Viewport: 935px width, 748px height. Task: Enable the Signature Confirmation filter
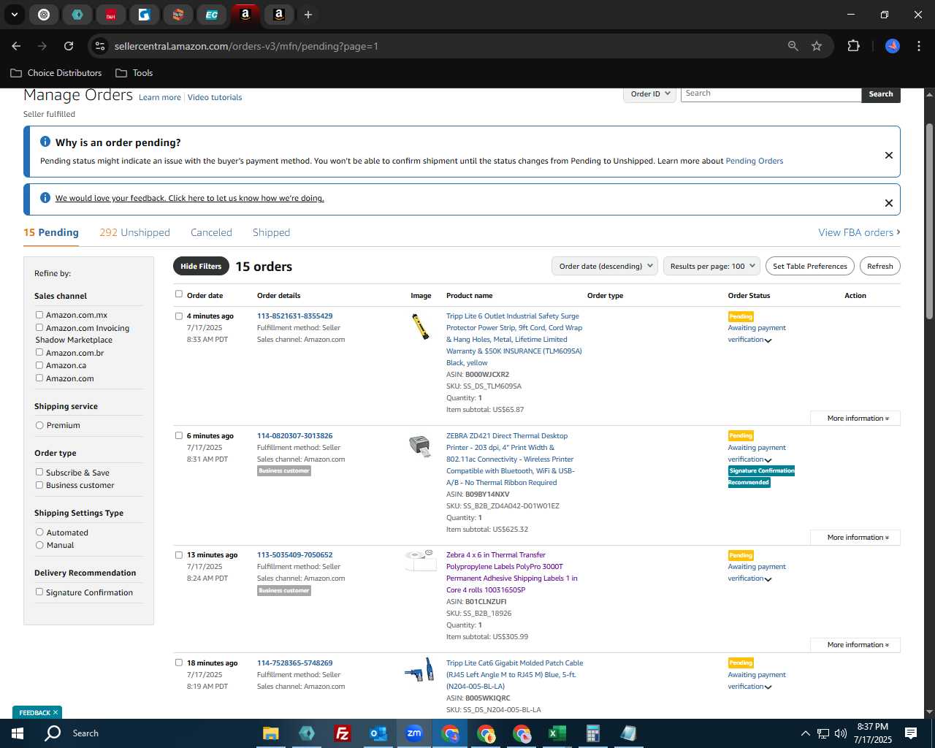tap(39, 592)
